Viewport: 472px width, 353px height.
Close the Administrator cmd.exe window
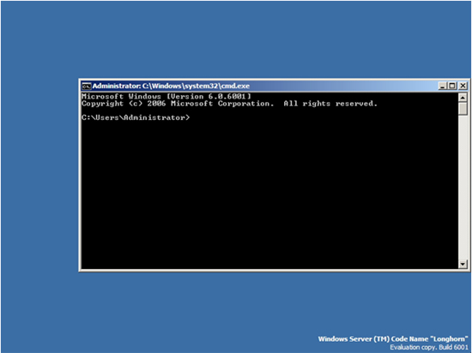[x=463, y=86]
